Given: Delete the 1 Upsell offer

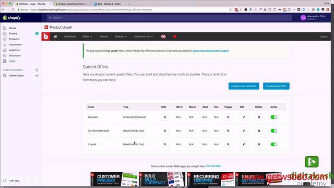Looking at the screenshot, I should click(259, 144).
